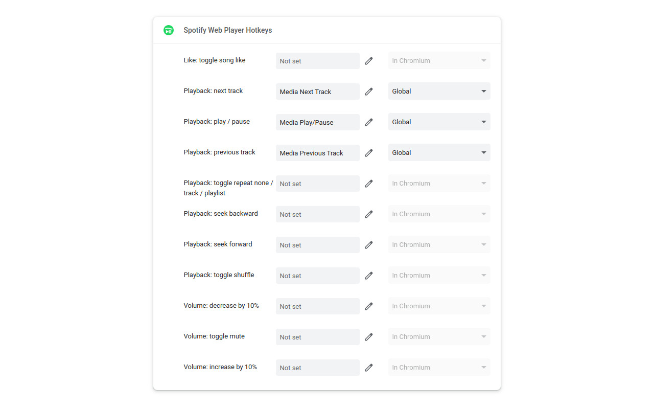654x409 pixels.
Task: Edit shortcut for toggle repeat none / track / playlist
Action: (x=369, y=184)
